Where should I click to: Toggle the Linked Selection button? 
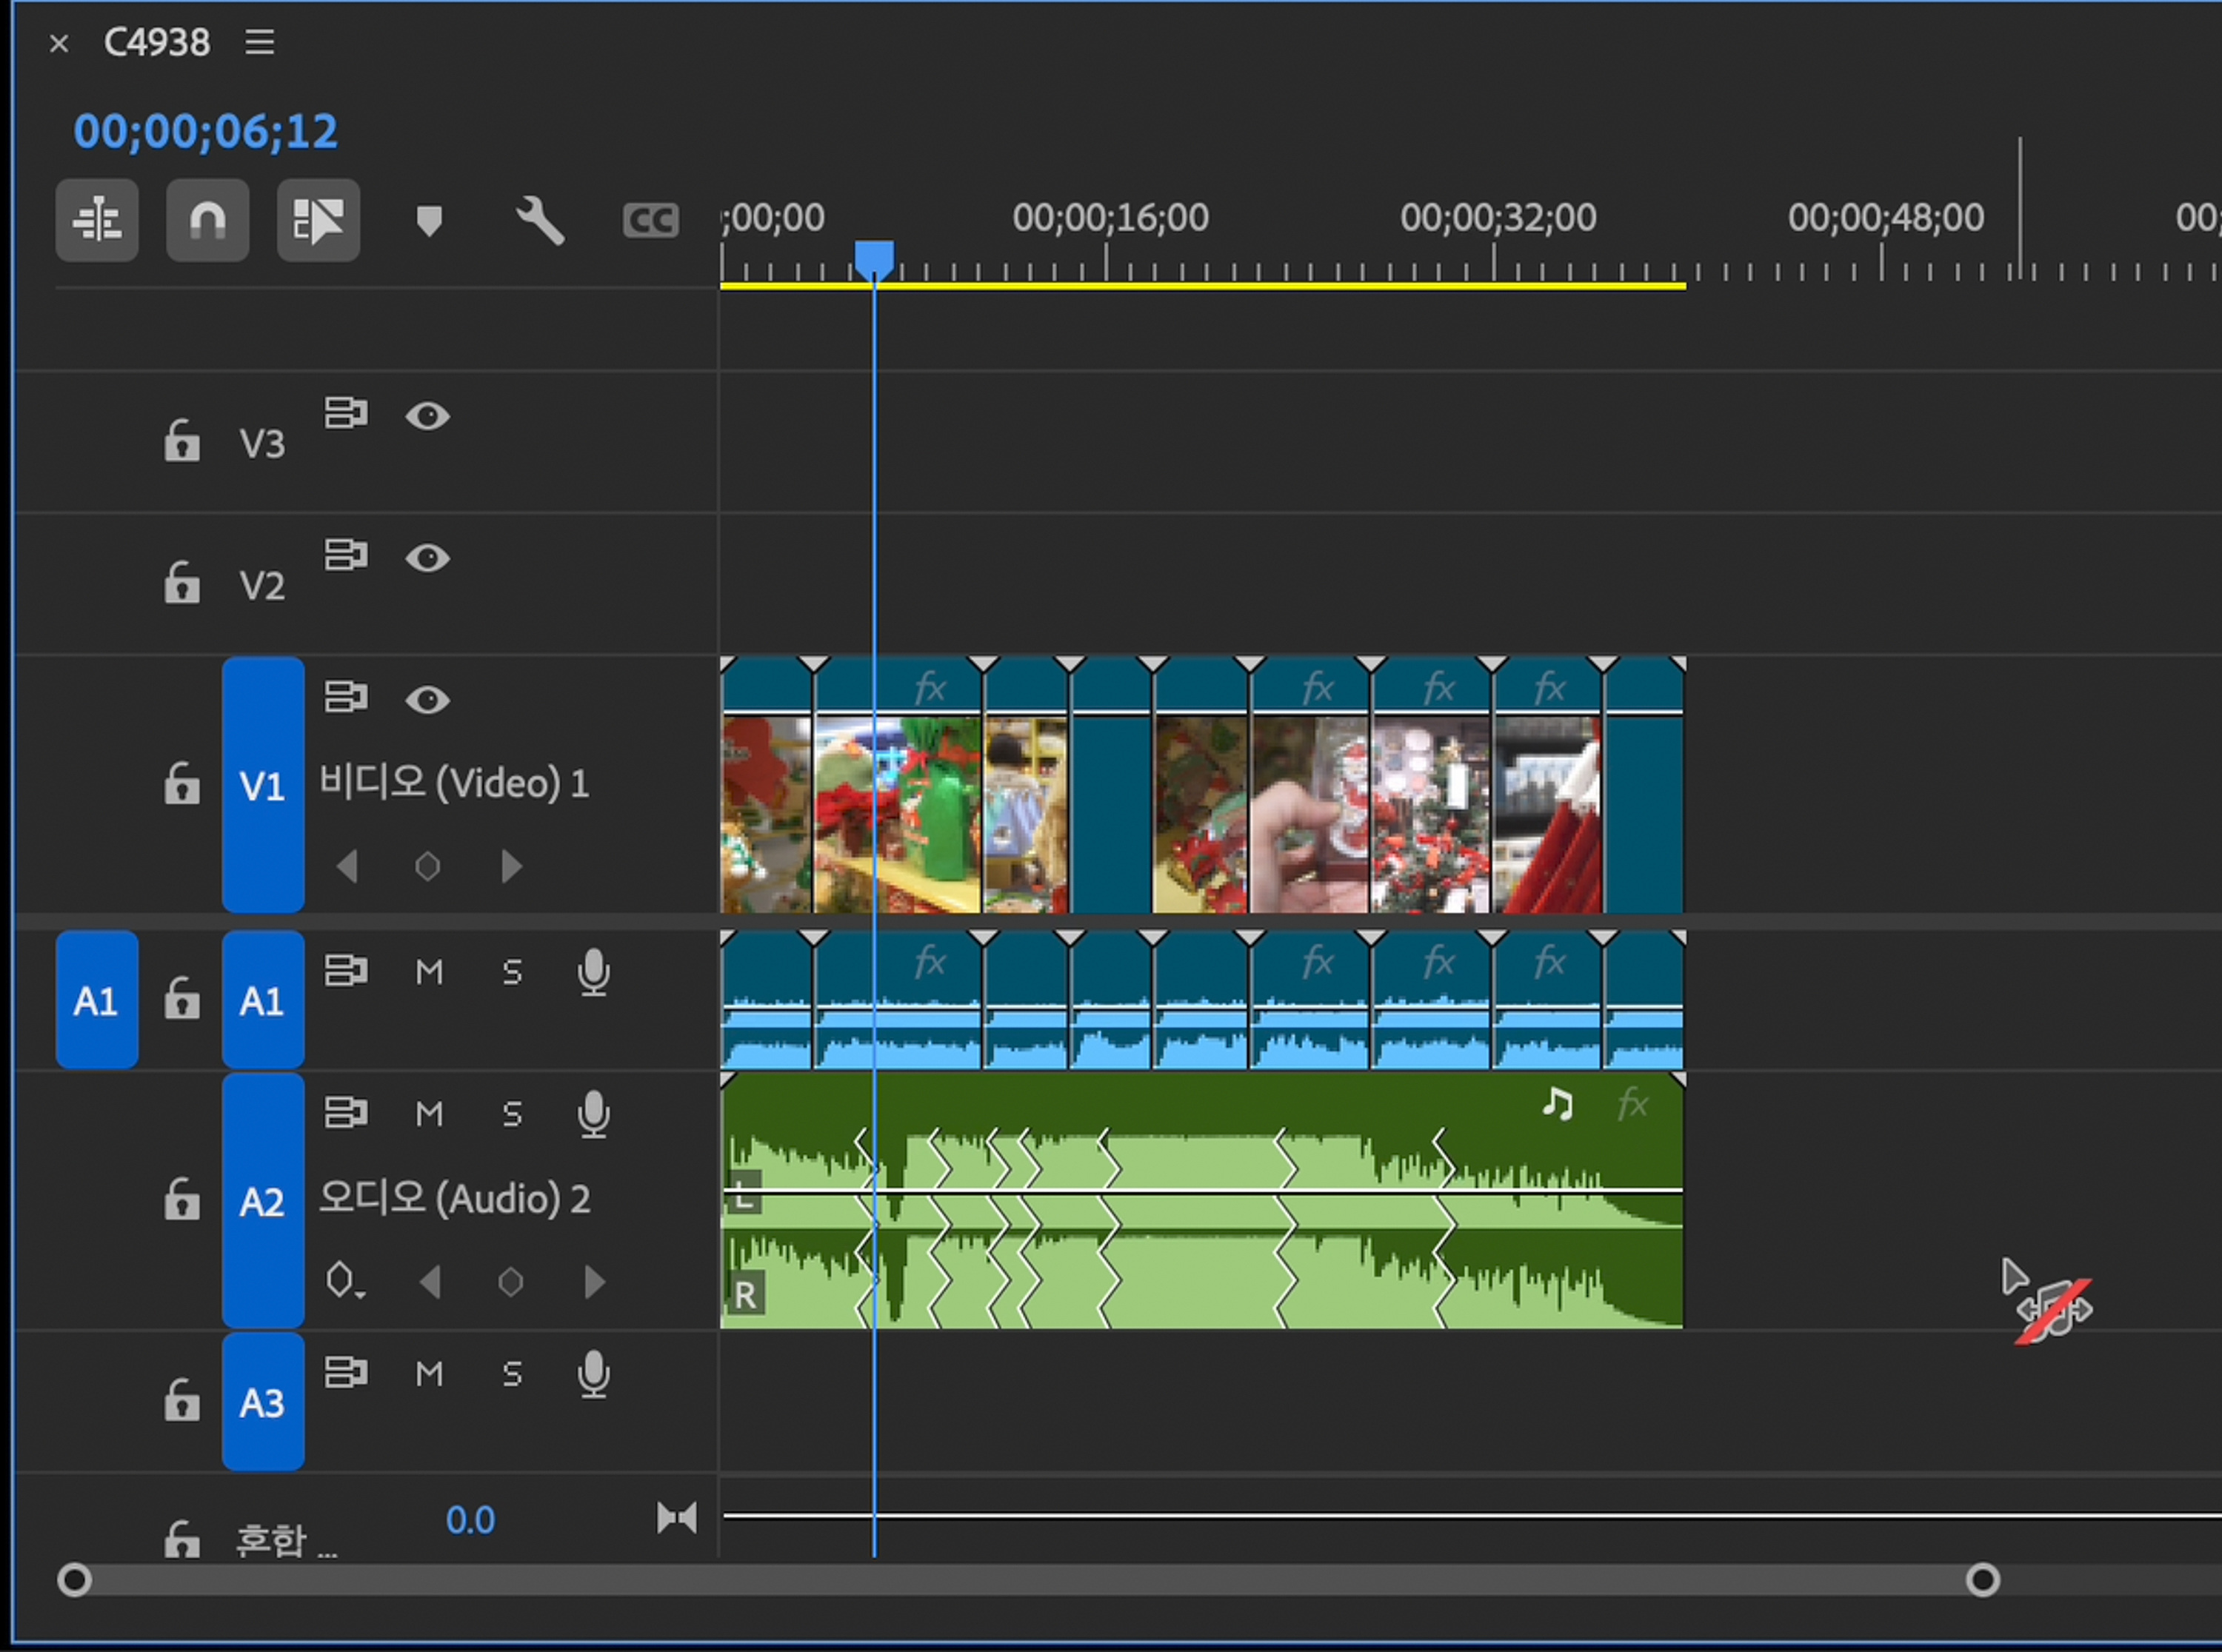pyautogui.click(x=318, y=220)
